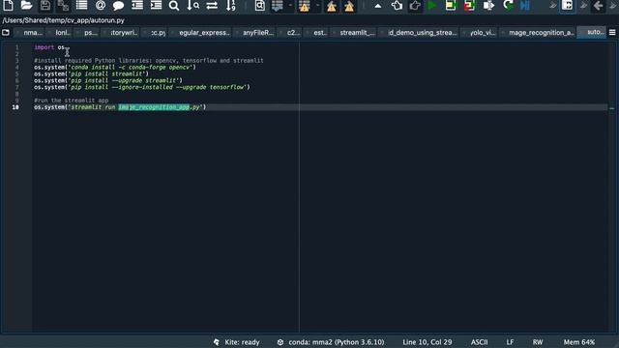The width and height of the screenshot is (619, 348).
Task: Click the LF line-ending indicator
Action: tap(510, 342)
